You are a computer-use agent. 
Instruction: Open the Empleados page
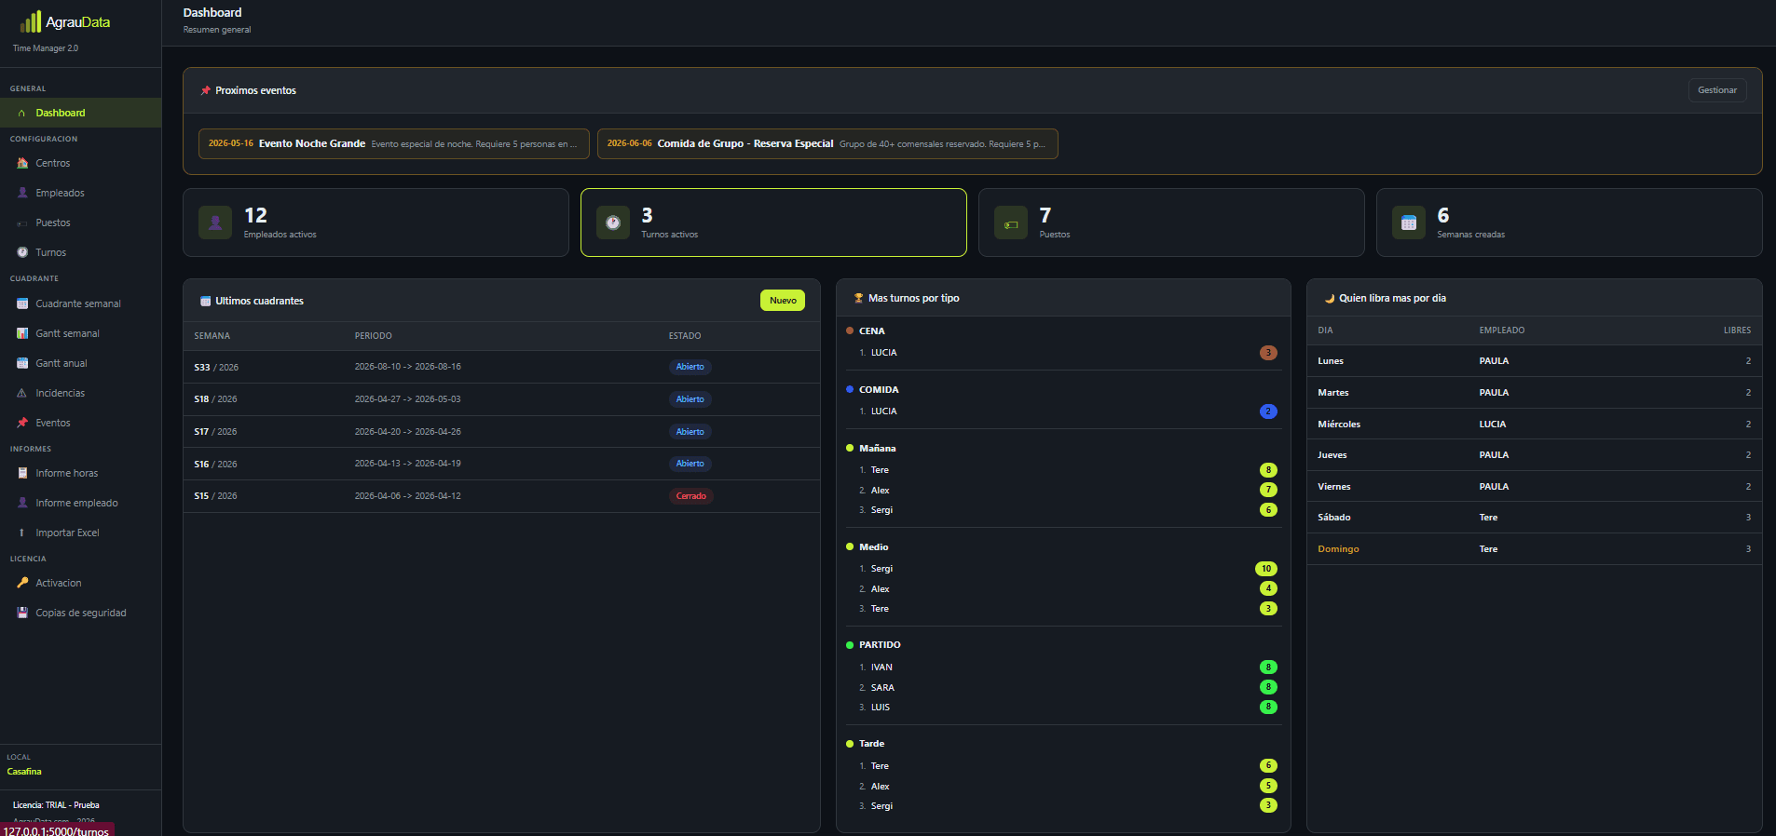click(x=80, y=193)
